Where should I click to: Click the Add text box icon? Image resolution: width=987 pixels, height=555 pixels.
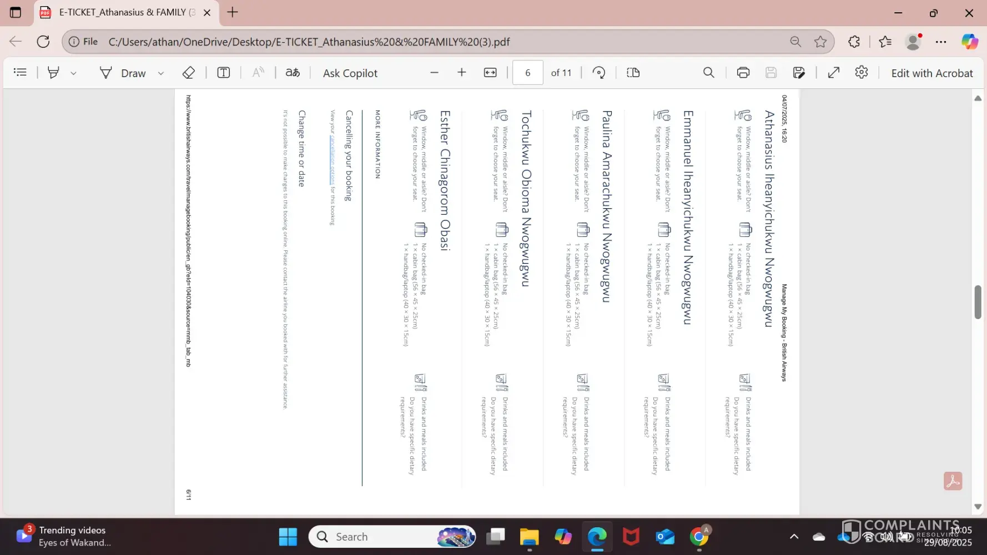click(223, 73)
